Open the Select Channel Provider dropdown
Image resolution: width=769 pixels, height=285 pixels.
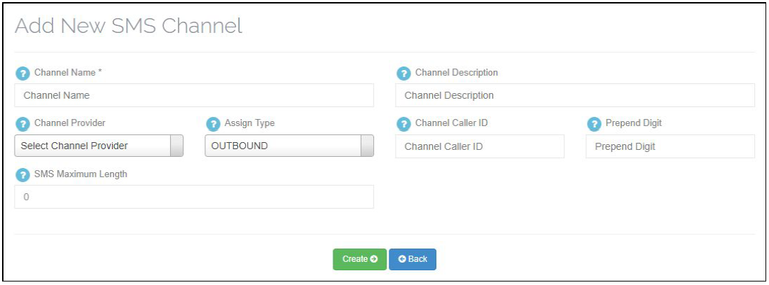[99, 146]
